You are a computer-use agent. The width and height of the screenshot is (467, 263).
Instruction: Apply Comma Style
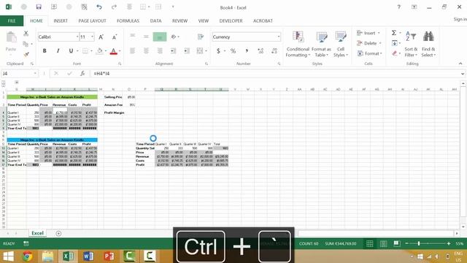(247, 51)
